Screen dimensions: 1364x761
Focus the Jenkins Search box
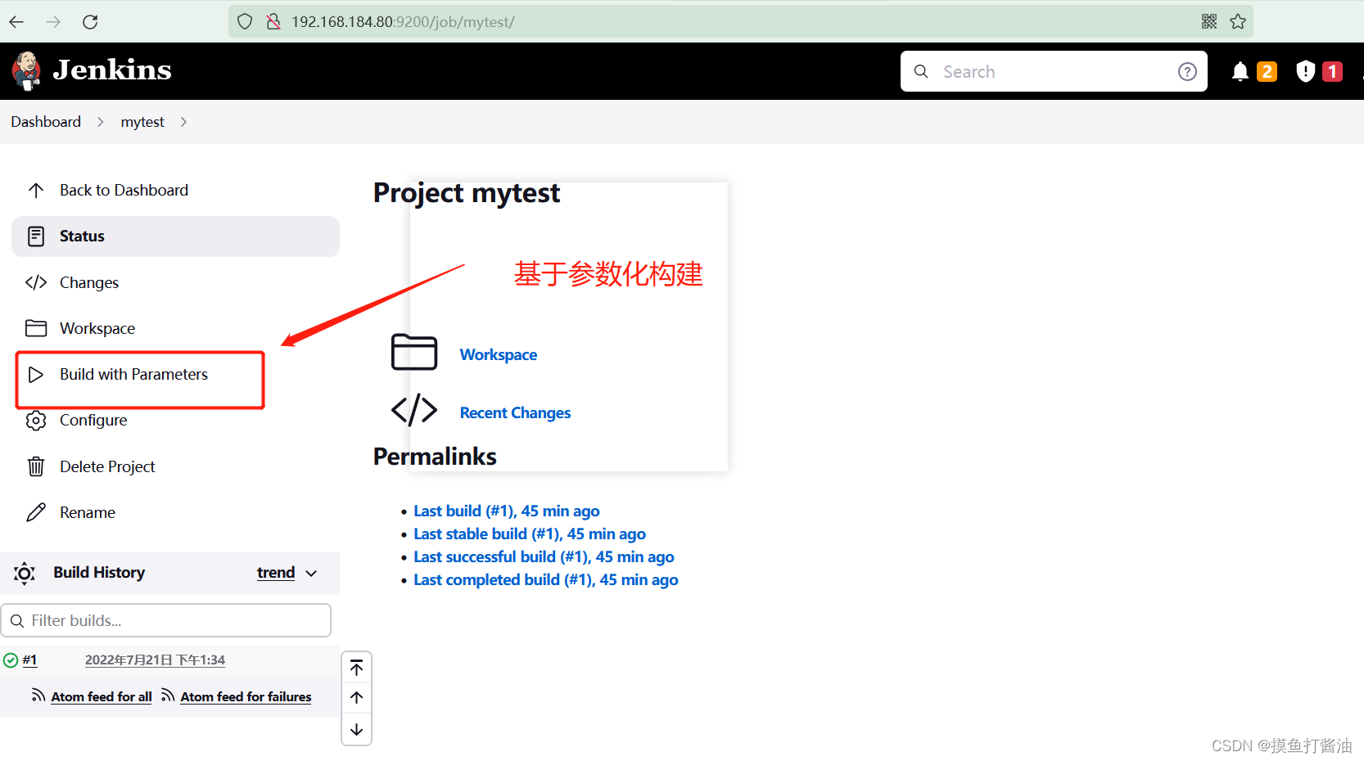click(1054, 71)
